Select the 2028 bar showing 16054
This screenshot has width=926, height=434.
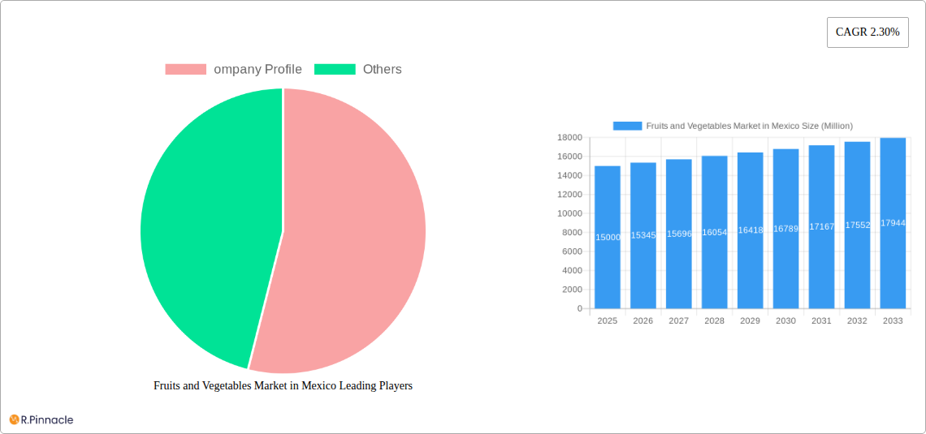coord(715,232)
